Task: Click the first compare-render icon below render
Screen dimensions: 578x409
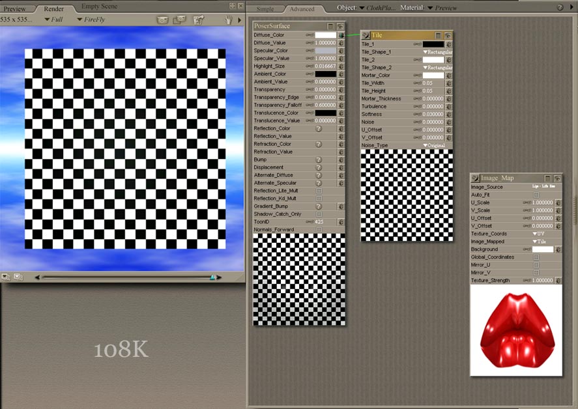Action: 5,277
